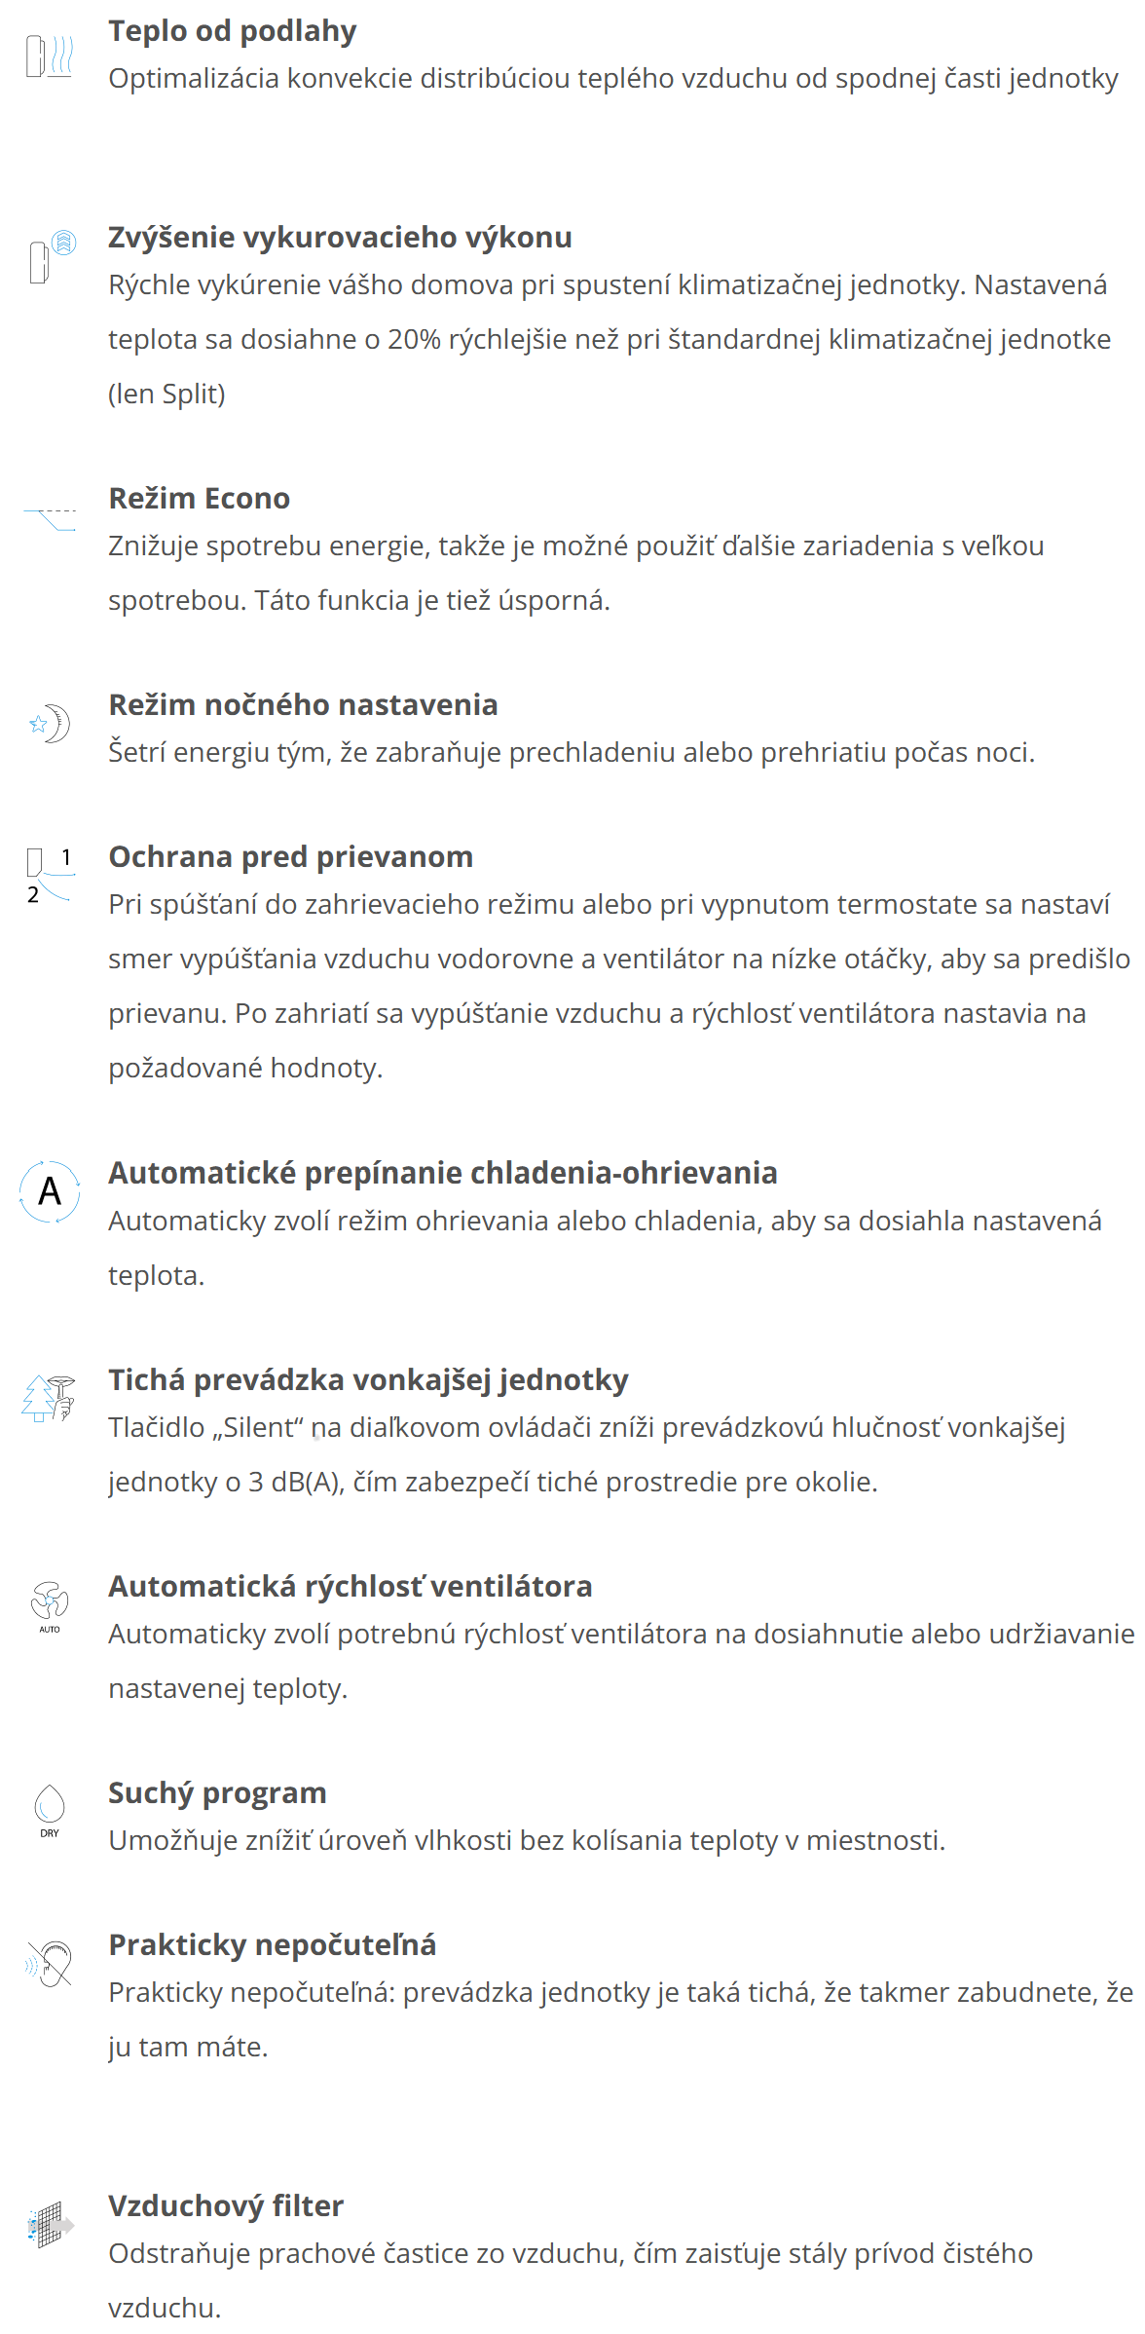
Task: Click the heading Ochrana pred prievanom
Action: 291,856
